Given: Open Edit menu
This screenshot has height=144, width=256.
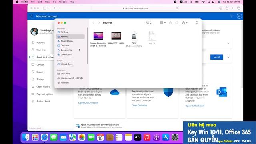Looking at the screenshot, I should [x=40, y=2].
